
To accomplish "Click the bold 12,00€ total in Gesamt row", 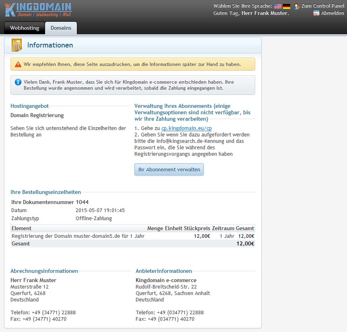I will pyautogui.click(x=246, y=243).
